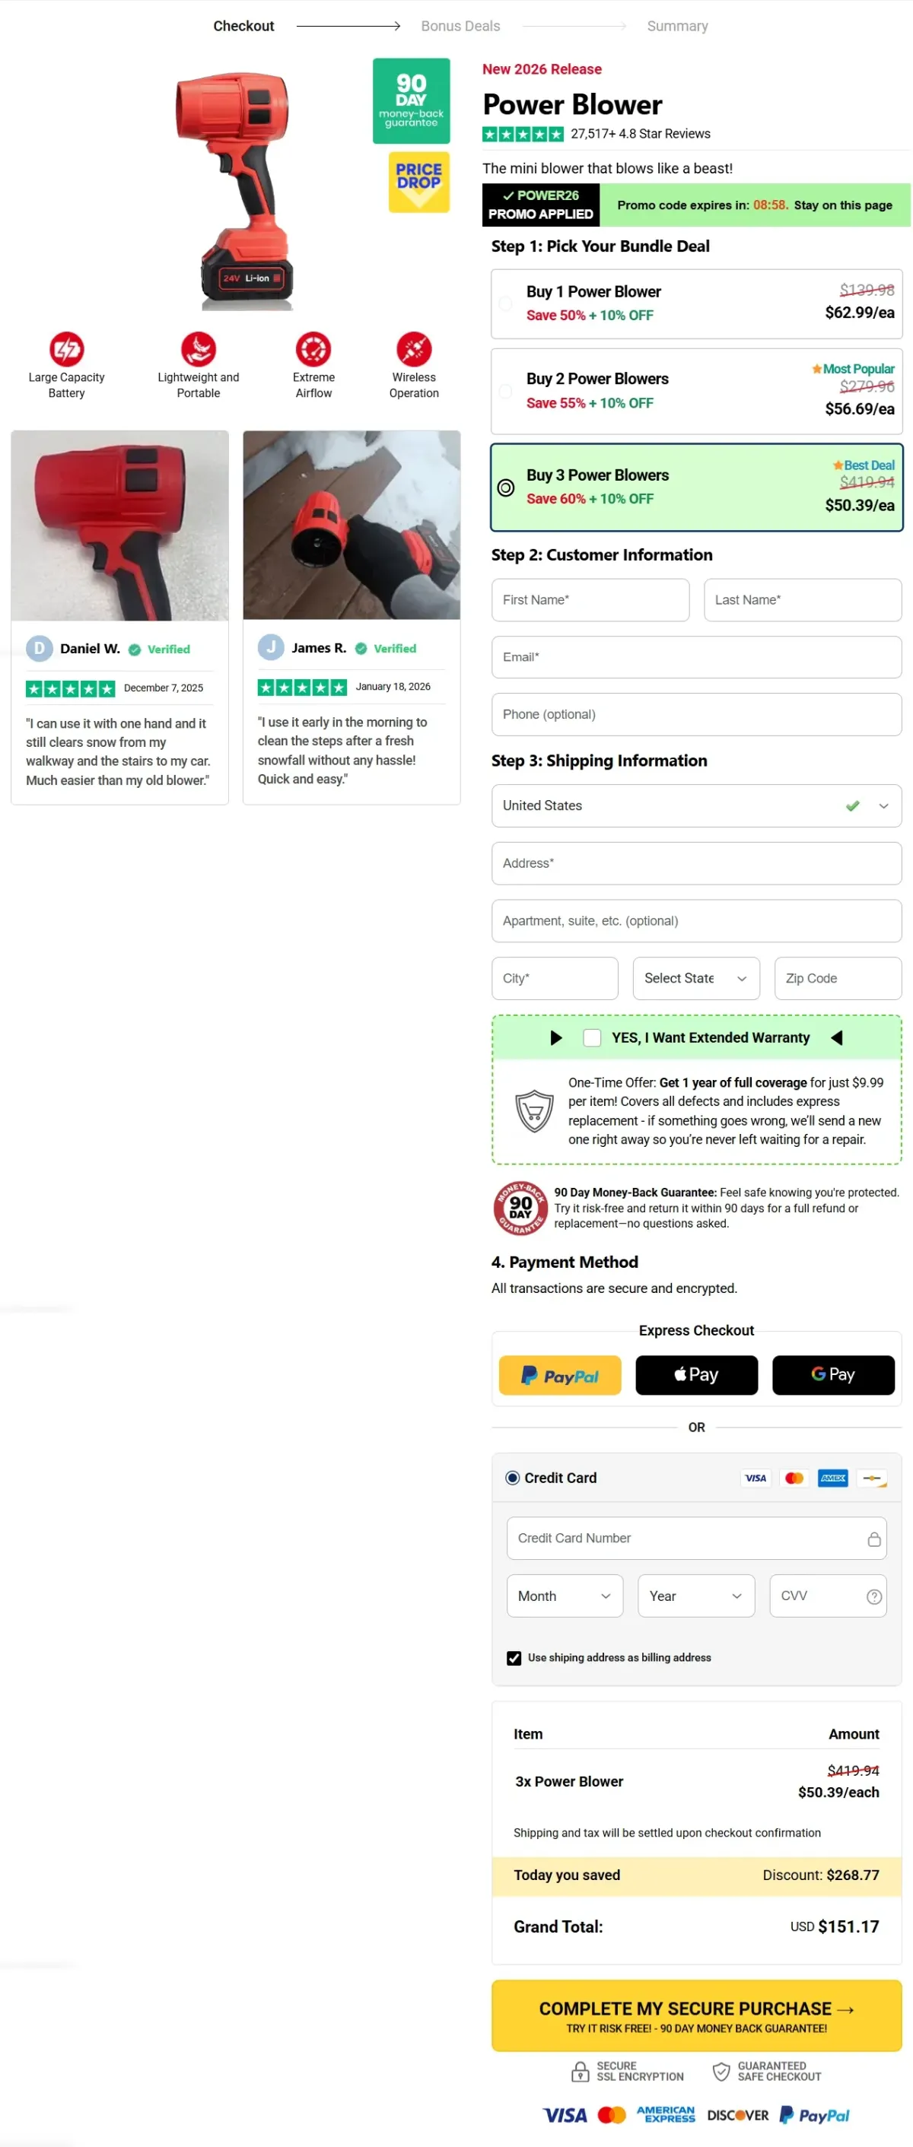
Task: Click the CVV help question mark icon
Action: 873,1596
